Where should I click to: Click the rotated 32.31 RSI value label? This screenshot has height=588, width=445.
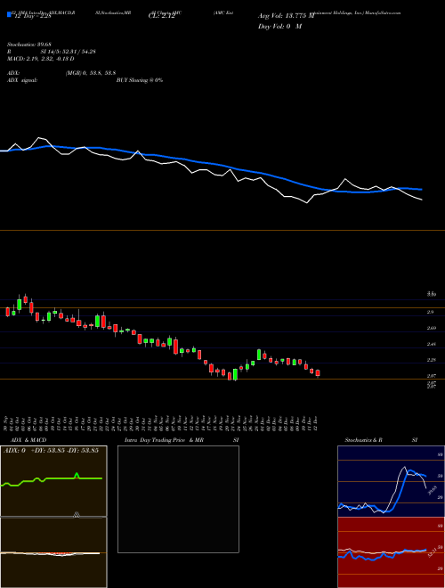433,551
